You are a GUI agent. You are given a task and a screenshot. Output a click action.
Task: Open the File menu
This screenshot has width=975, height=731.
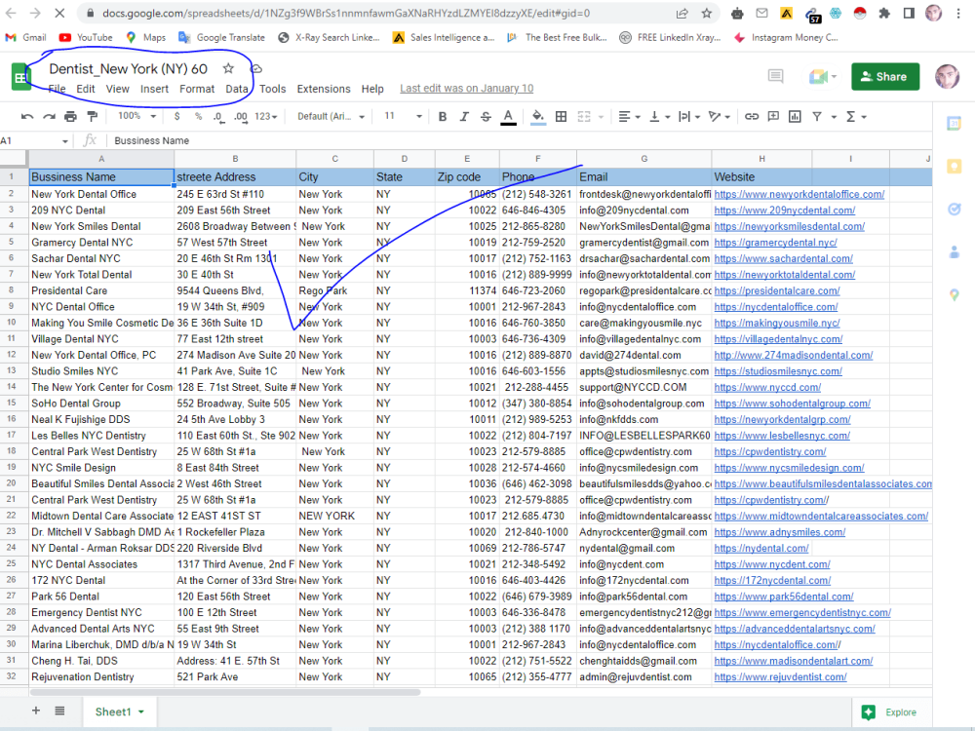tap(57, 89)
